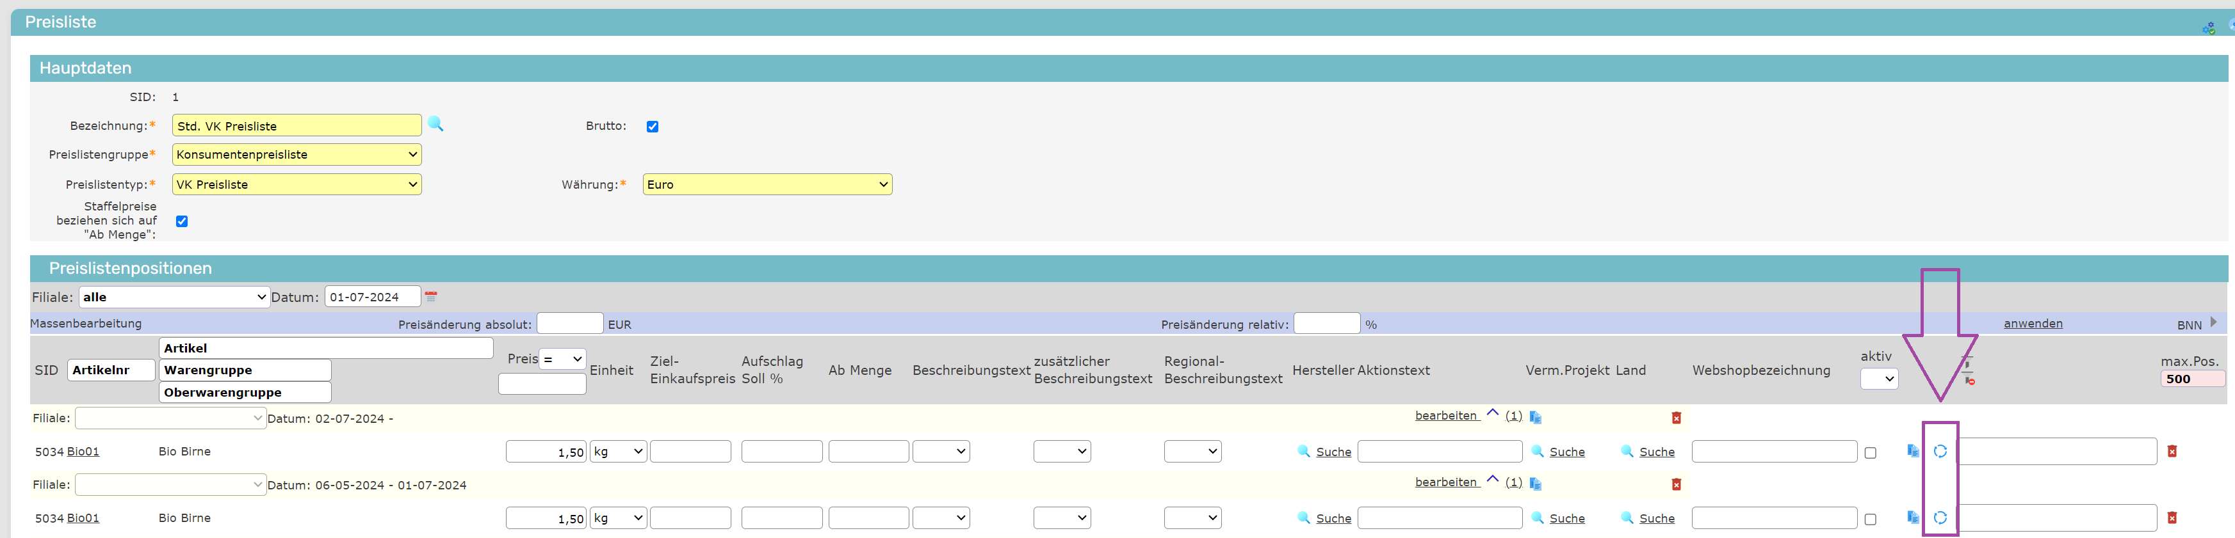Tick the aktiv checkbox in first Bio Birne row
Image resolution: width=2235 pixels, height=538 pixels.
coord(1870,453)
